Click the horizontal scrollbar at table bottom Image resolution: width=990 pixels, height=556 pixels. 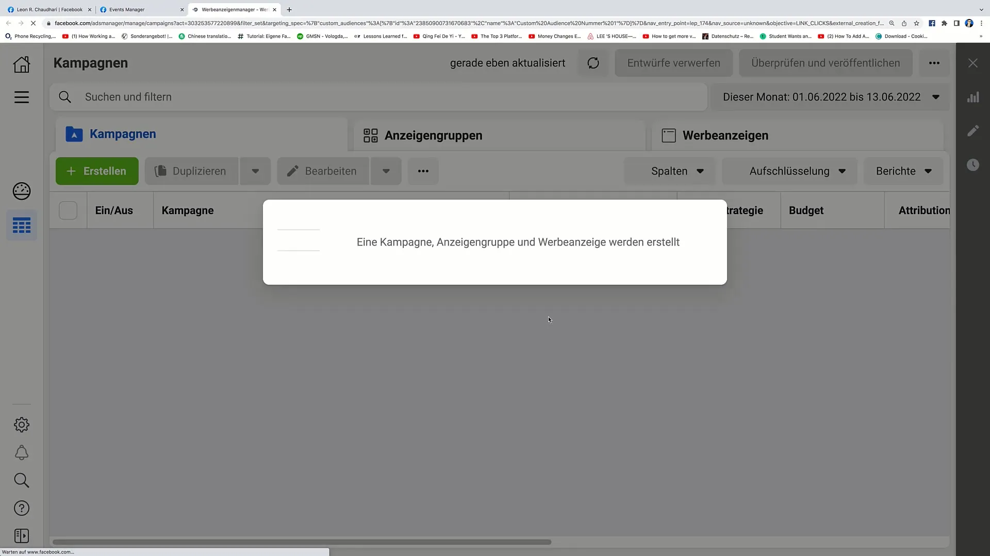(302, 542)
